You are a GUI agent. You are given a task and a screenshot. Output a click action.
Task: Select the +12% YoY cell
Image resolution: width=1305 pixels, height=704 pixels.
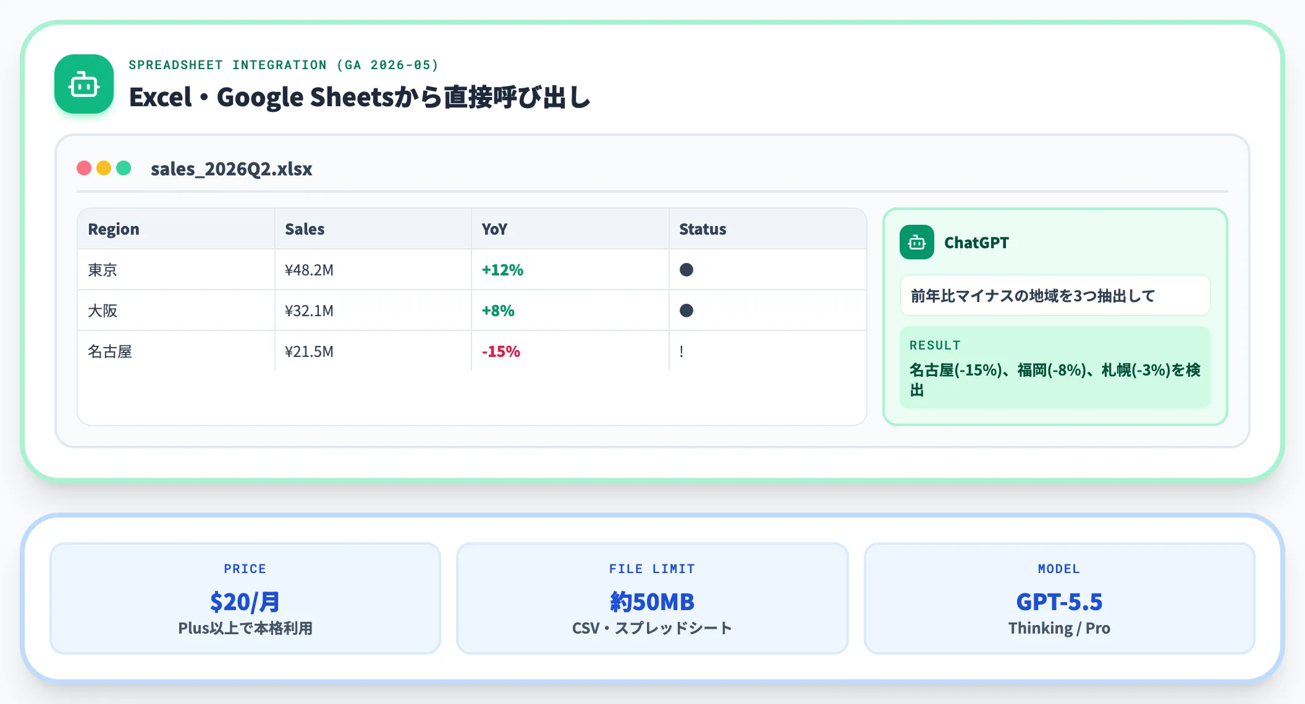pos(570,270)
